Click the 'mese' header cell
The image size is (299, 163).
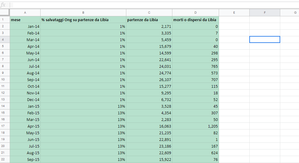pyautogui.click(x=25, y=20)
